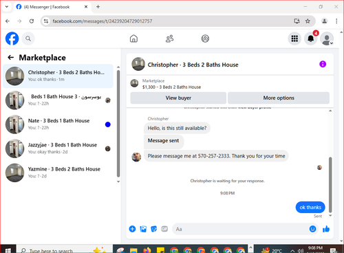Click the message text field
Viewport: 344px width, 253px height.
click(x=241, y=229)
